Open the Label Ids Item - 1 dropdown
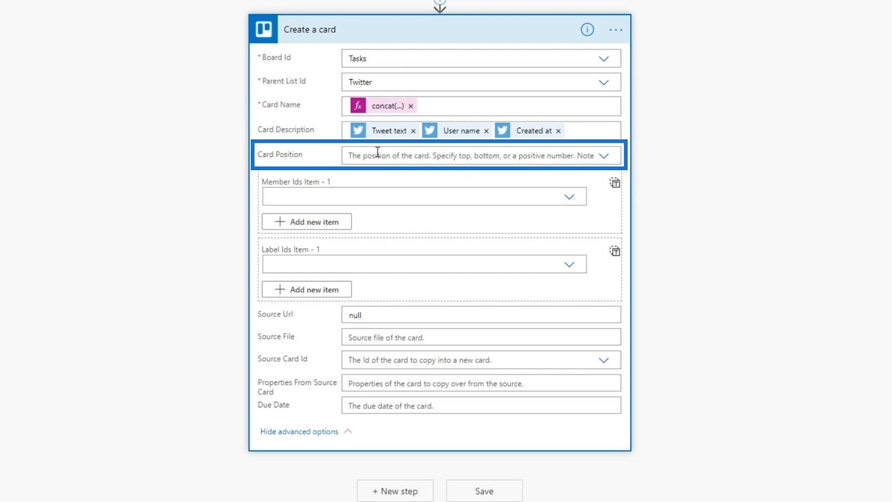 pos(569,264)
